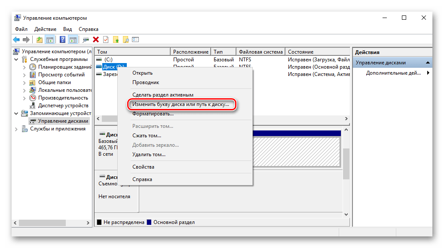Click the Тип column header
444x248 pixels.
coord(224,52)
